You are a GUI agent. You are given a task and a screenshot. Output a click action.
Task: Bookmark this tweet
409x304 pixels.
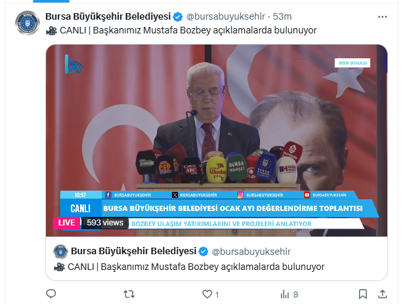click(362, 294)
